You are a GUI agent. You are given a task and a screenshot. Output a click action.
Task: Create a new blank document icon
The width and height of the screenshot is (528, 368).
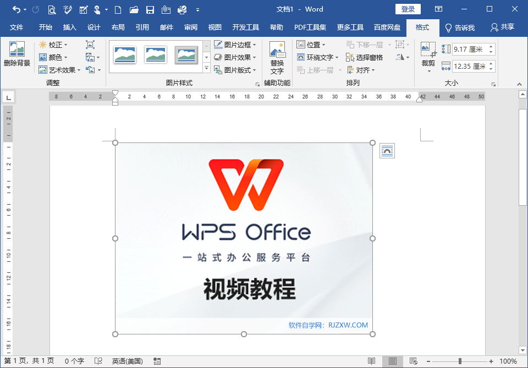click(x=118, y=9)
